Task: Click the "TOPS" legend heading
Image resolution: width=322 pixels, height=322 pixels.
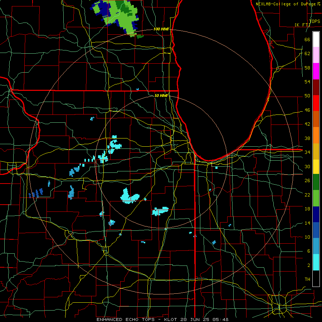Action: tap(314, 21)
